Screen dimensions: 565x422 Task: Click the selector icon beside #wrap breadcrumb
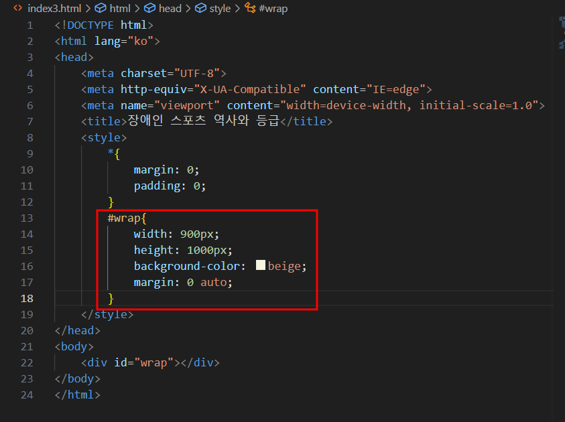[250, 7]
